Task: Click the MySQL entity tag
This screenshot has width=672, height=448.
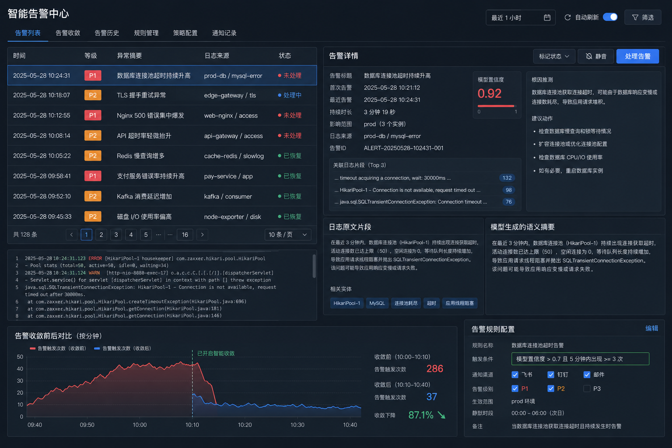Action: click(x=377, y=303)
